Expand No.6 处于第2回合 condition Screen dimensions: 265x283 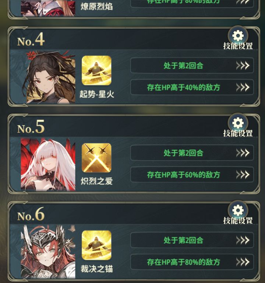(x=192, y=240)
